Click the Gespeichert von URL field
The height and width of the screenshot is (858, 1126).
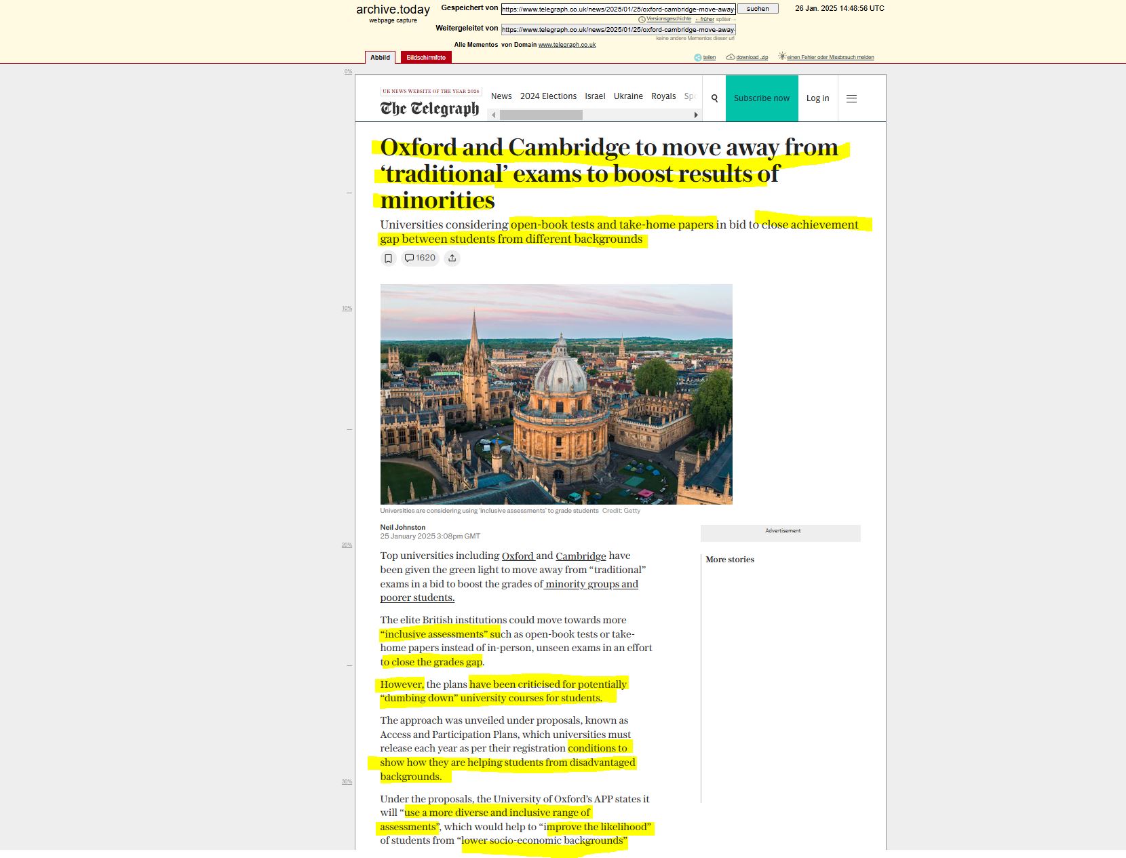point(618,9)
